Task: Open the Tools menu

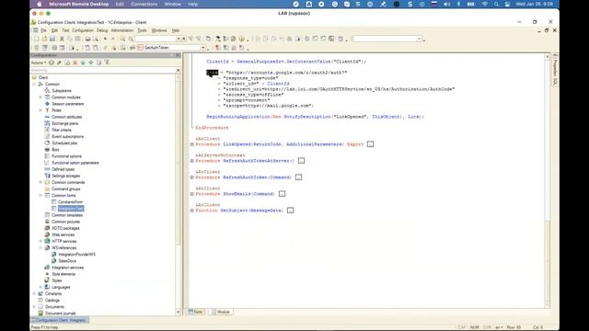Action: (x=142, y=30)
